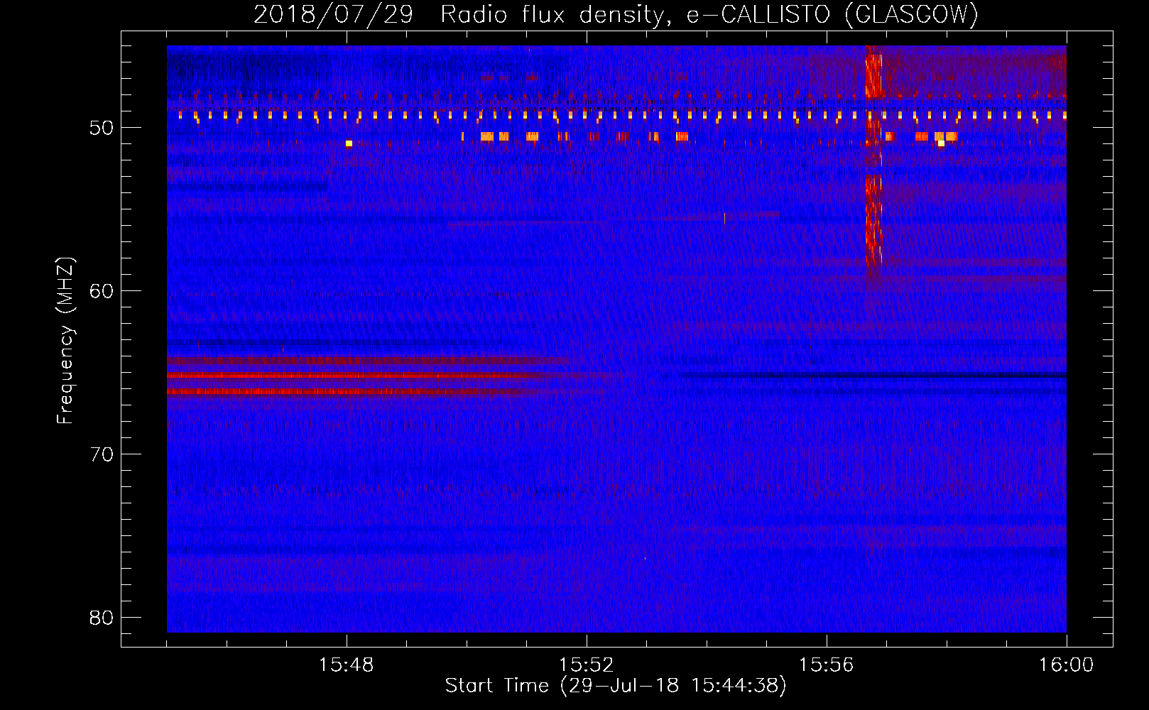The image size is (1149, 710).
Task: Click the 80 frequency tick label
Action: (102, 618)
